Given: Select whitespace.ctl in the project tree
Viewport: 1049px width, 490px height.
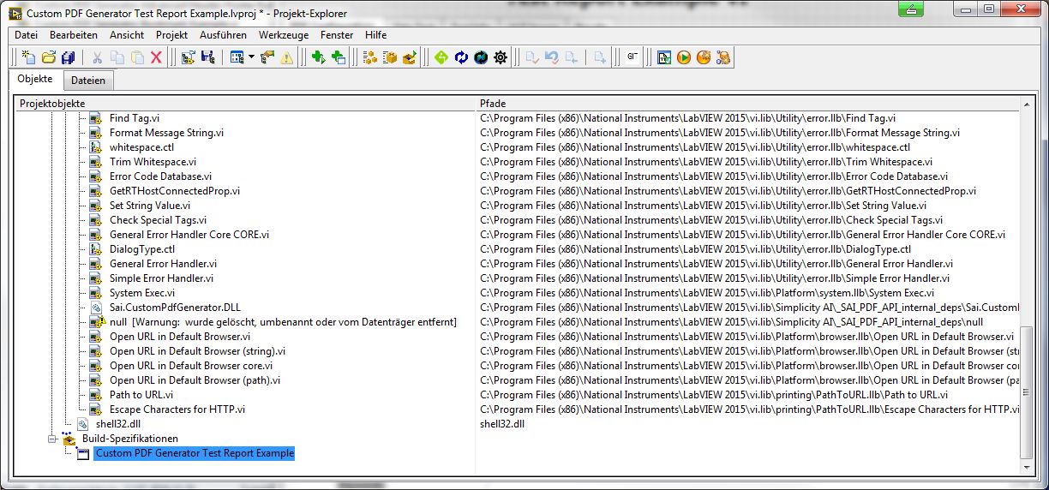Looking at the screenshot, I should 141,147.
